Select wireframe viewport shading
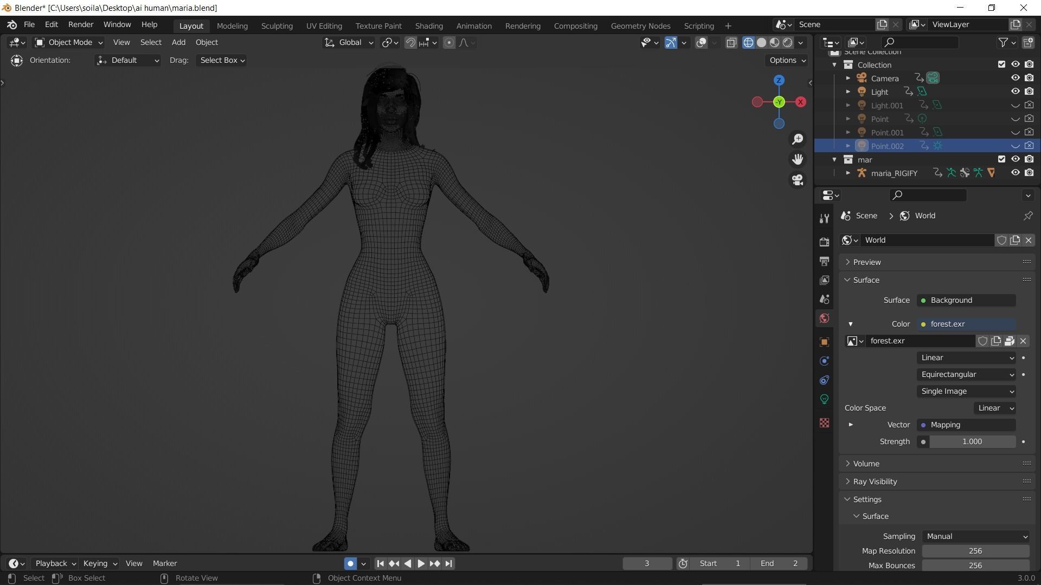 (748, 43)
